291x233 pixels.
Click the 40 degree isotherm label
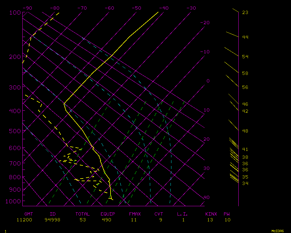click(x=206, y=197)
